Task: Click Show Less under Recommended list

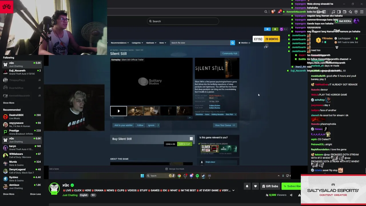Action: pyautogui.click(x=35, y=194)
